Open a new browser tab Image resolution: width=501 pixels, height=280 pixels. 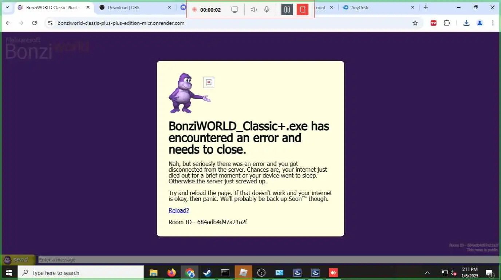pos(426,7)
